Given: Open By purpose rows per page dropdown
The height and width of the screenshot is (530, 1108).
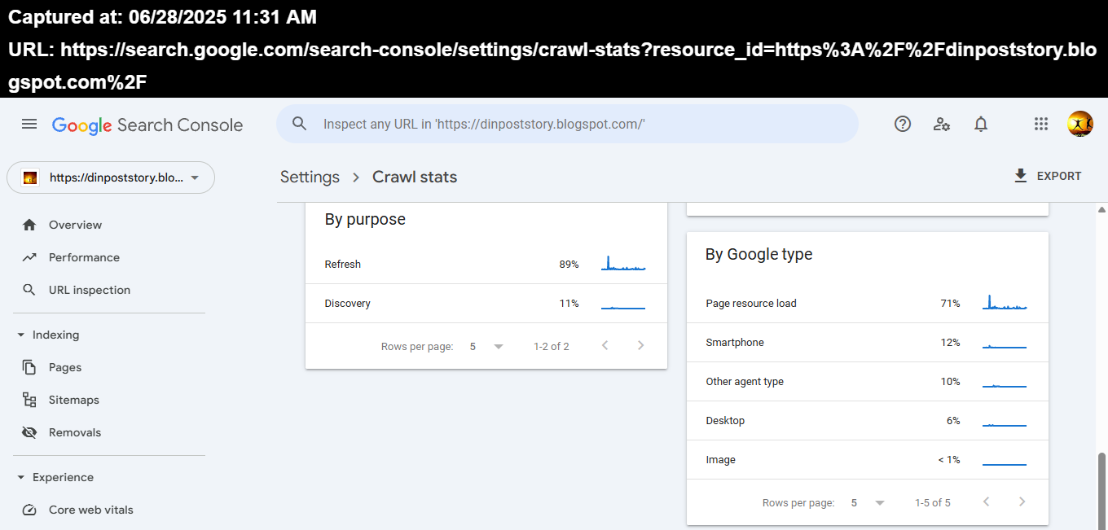Looking at the screenshot, I should (486, 346).
